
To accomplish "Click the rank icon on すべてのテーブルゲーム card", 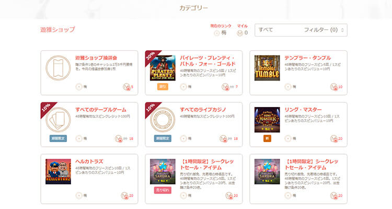I will coord(79,138).
